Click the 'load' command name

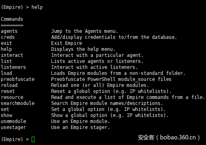pos(6,73)
